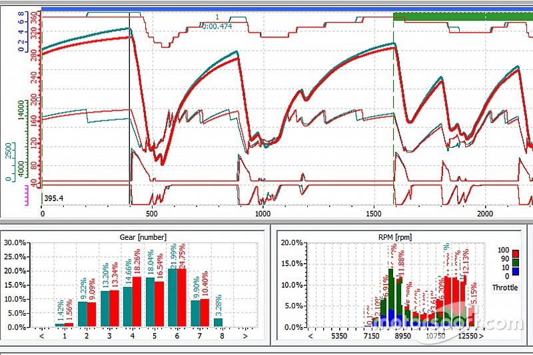Click the 395.4 cursor distance readout
This screenshot has width=533, height=355.
(53, 198)
